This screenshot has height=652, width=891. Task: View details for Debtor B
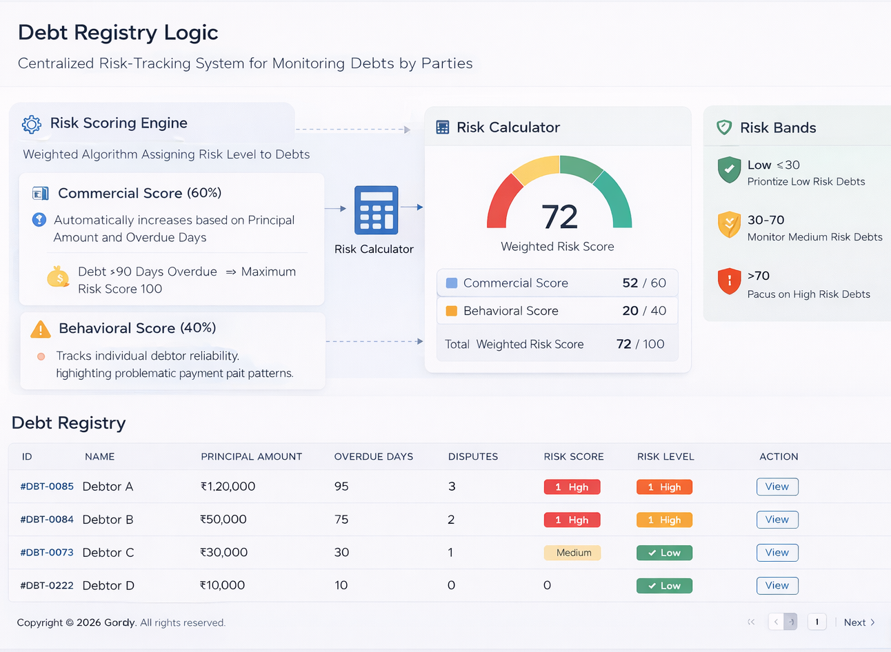point(777,519)
